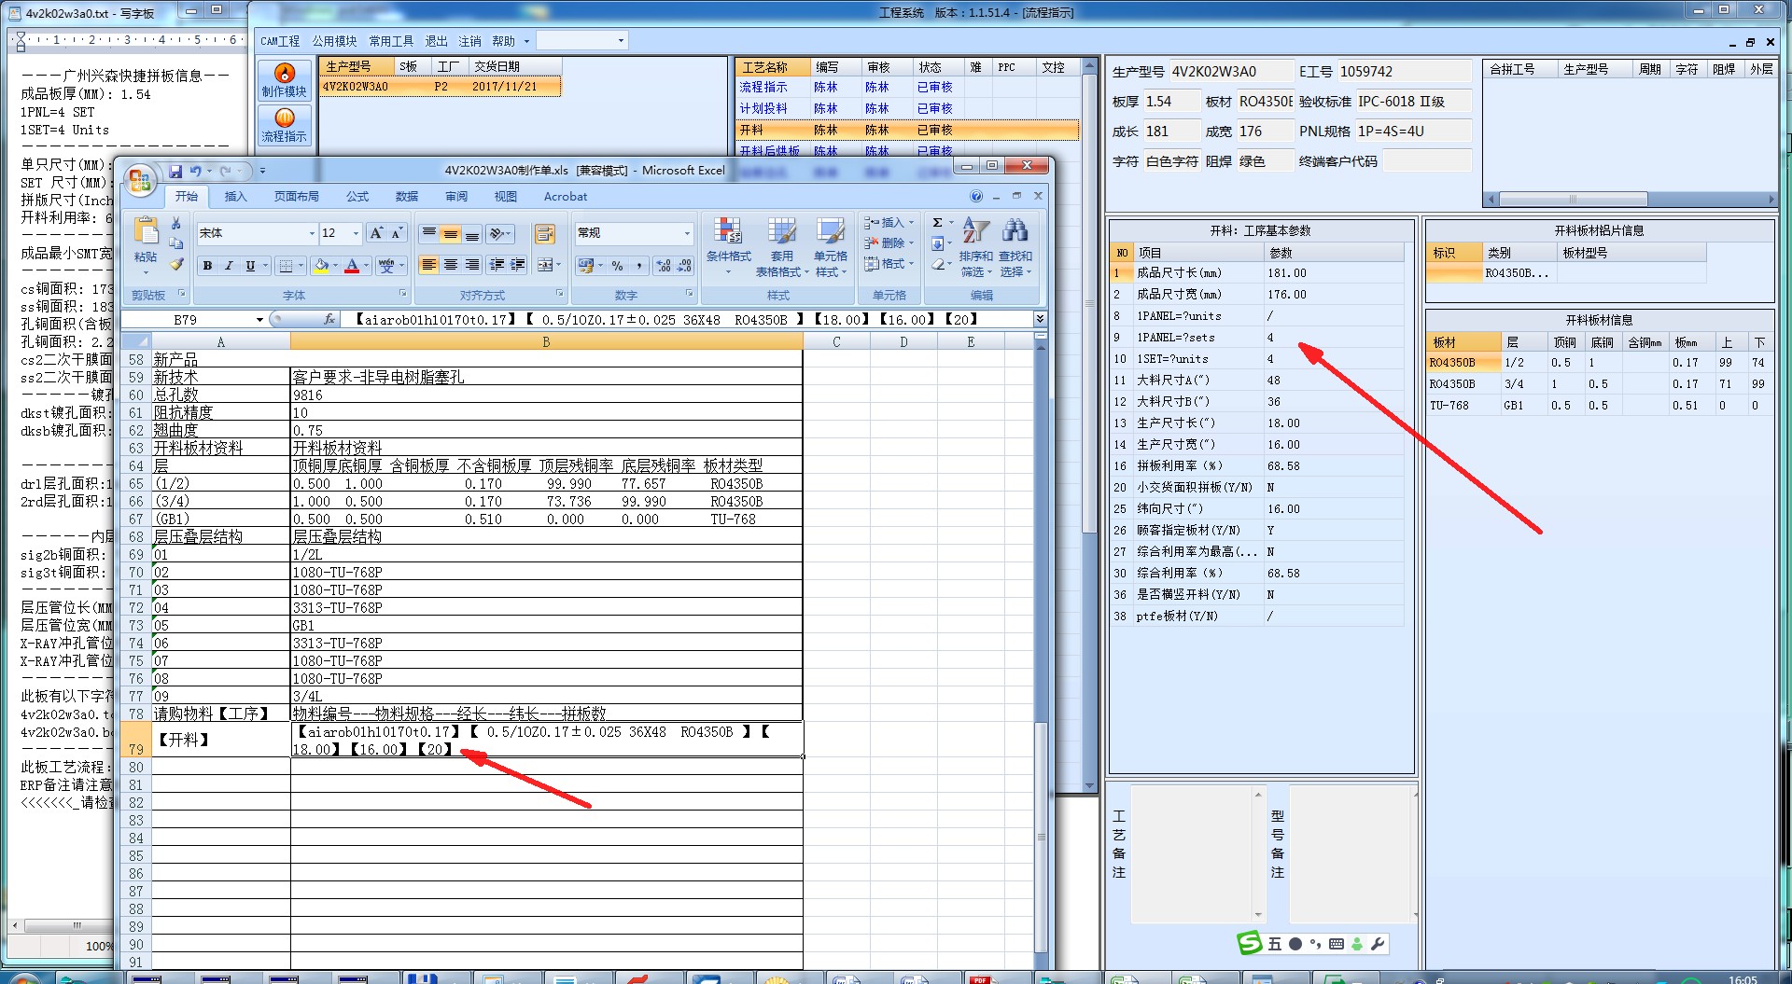
Task: Toggle italic formatting
Action: point(229,266)
